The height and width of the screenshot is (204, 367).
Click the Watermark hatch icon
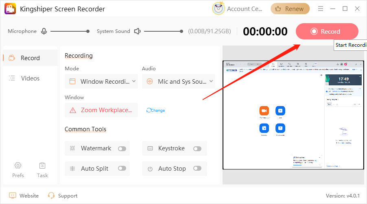coord(72,148)
